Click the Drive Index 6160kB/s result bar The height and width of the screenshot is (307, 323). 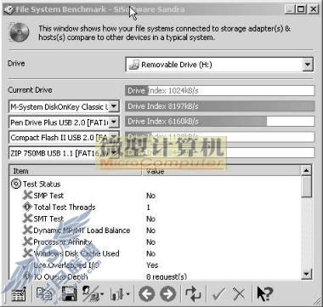tap(220, 122)
